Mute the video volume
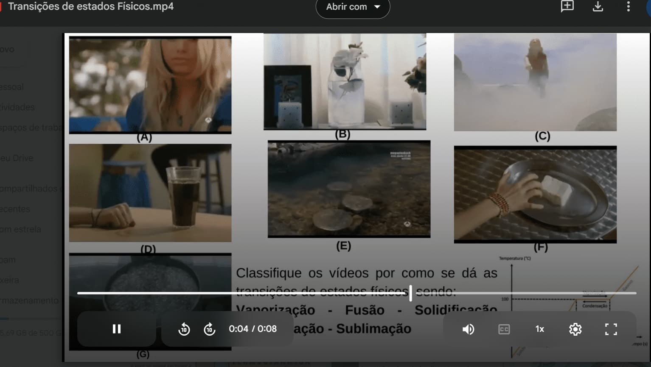The image size is (651, 367). tap(468, 329)
